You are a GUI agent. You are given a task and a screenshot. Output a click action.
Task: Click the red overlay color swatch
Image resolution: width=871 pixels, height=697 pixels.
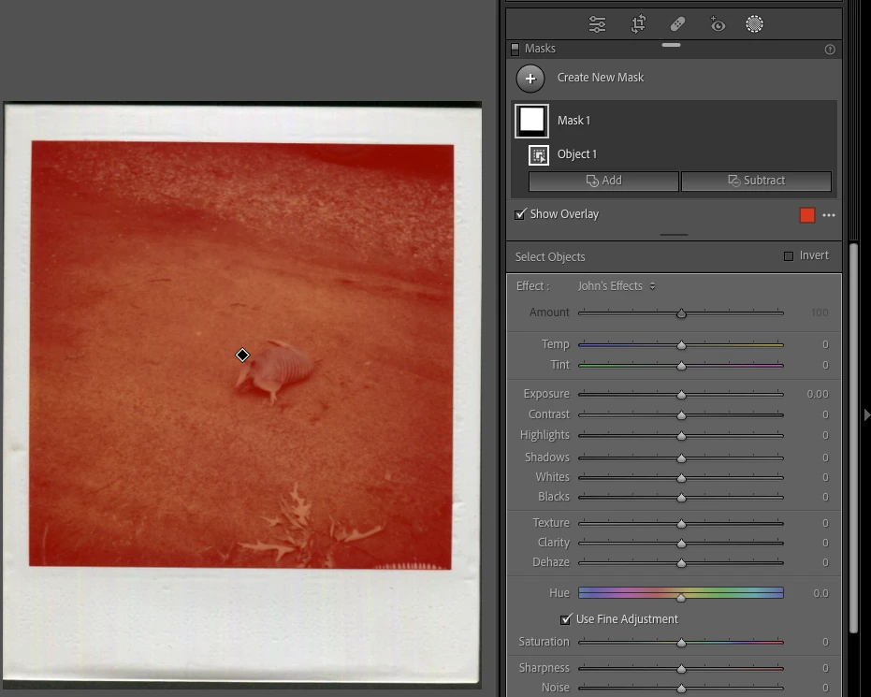coord(807,215)
